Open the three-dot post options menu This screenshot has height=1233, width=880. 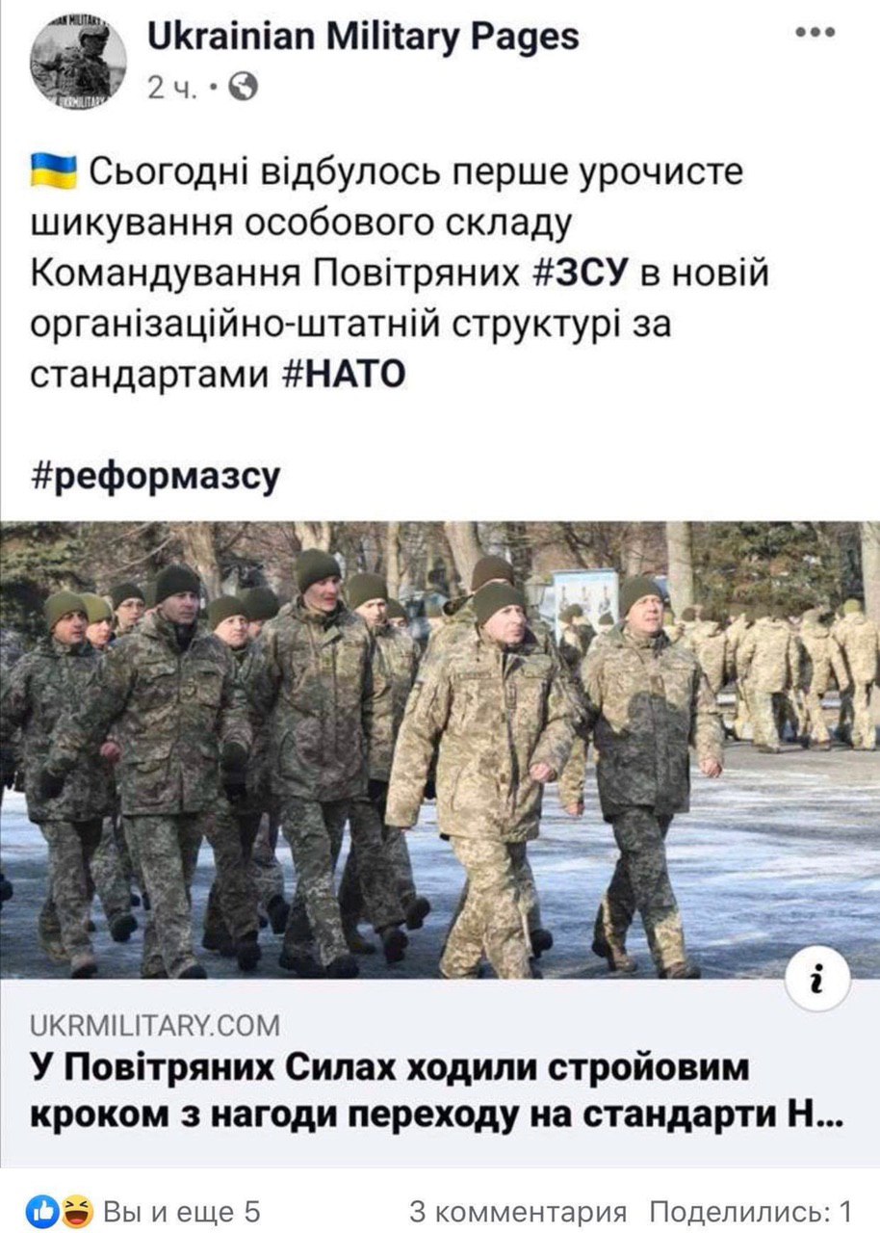pos(814,33)
